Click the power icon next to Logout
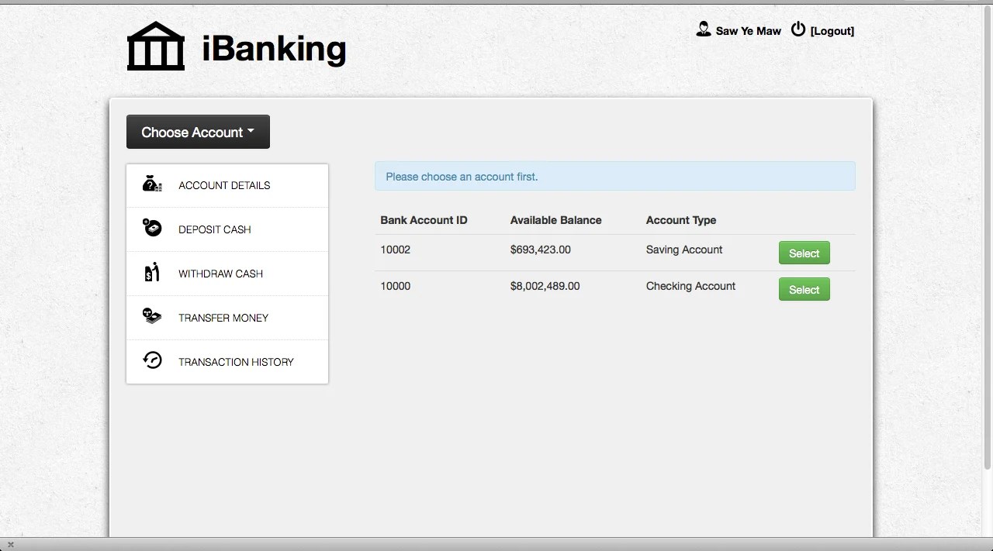993x551 pixels. point(798,29)
